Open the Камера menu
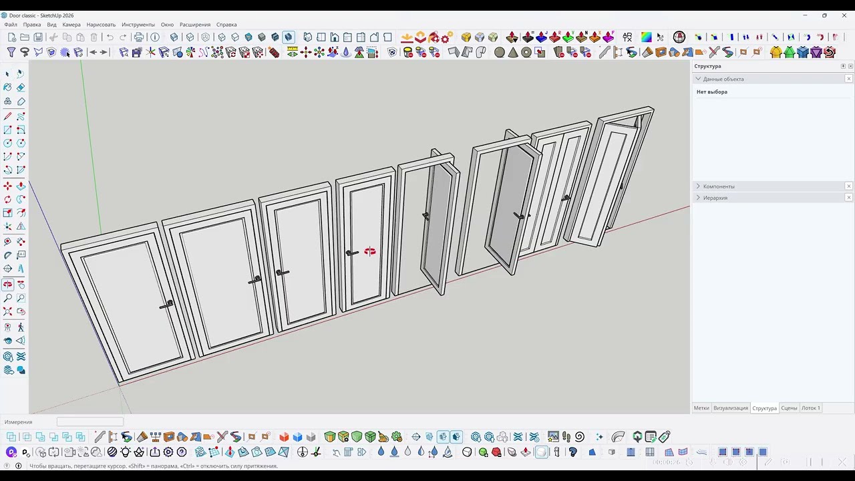The width and height of the screenshot is (855, 481). [71, 25]
